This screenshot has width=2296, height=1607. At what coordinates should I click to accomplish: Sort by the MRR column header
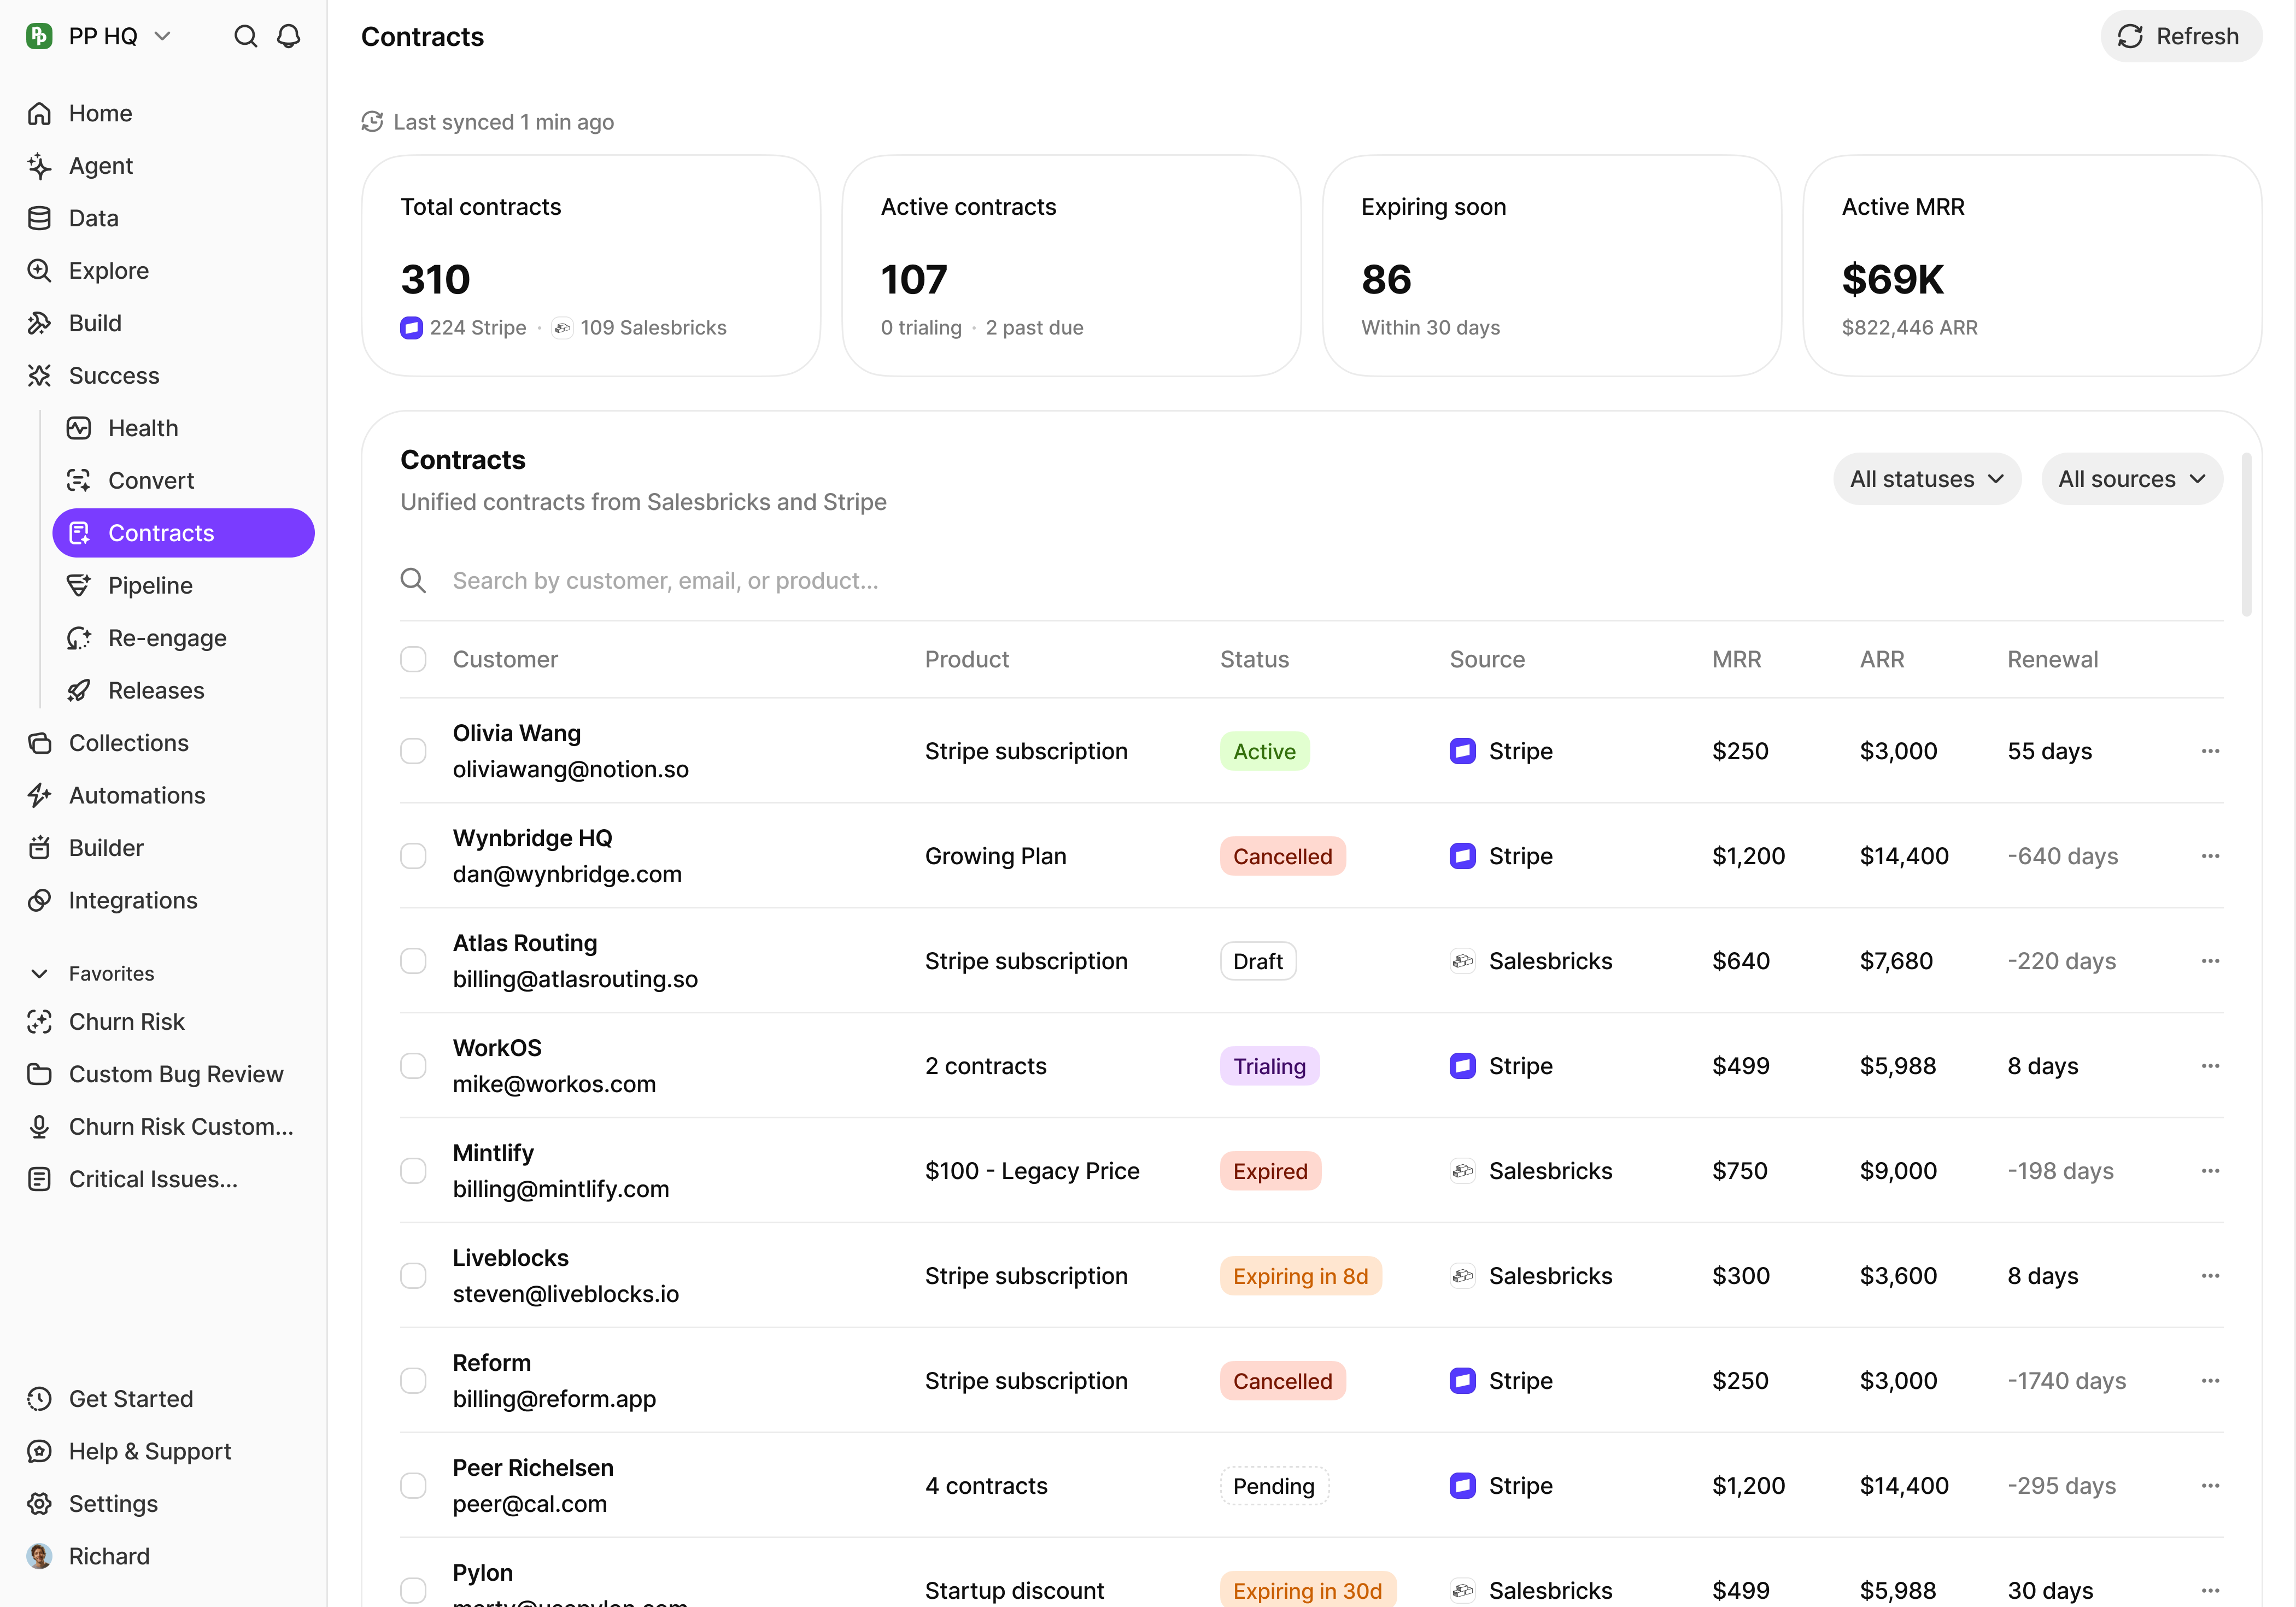click(1736, 660)
